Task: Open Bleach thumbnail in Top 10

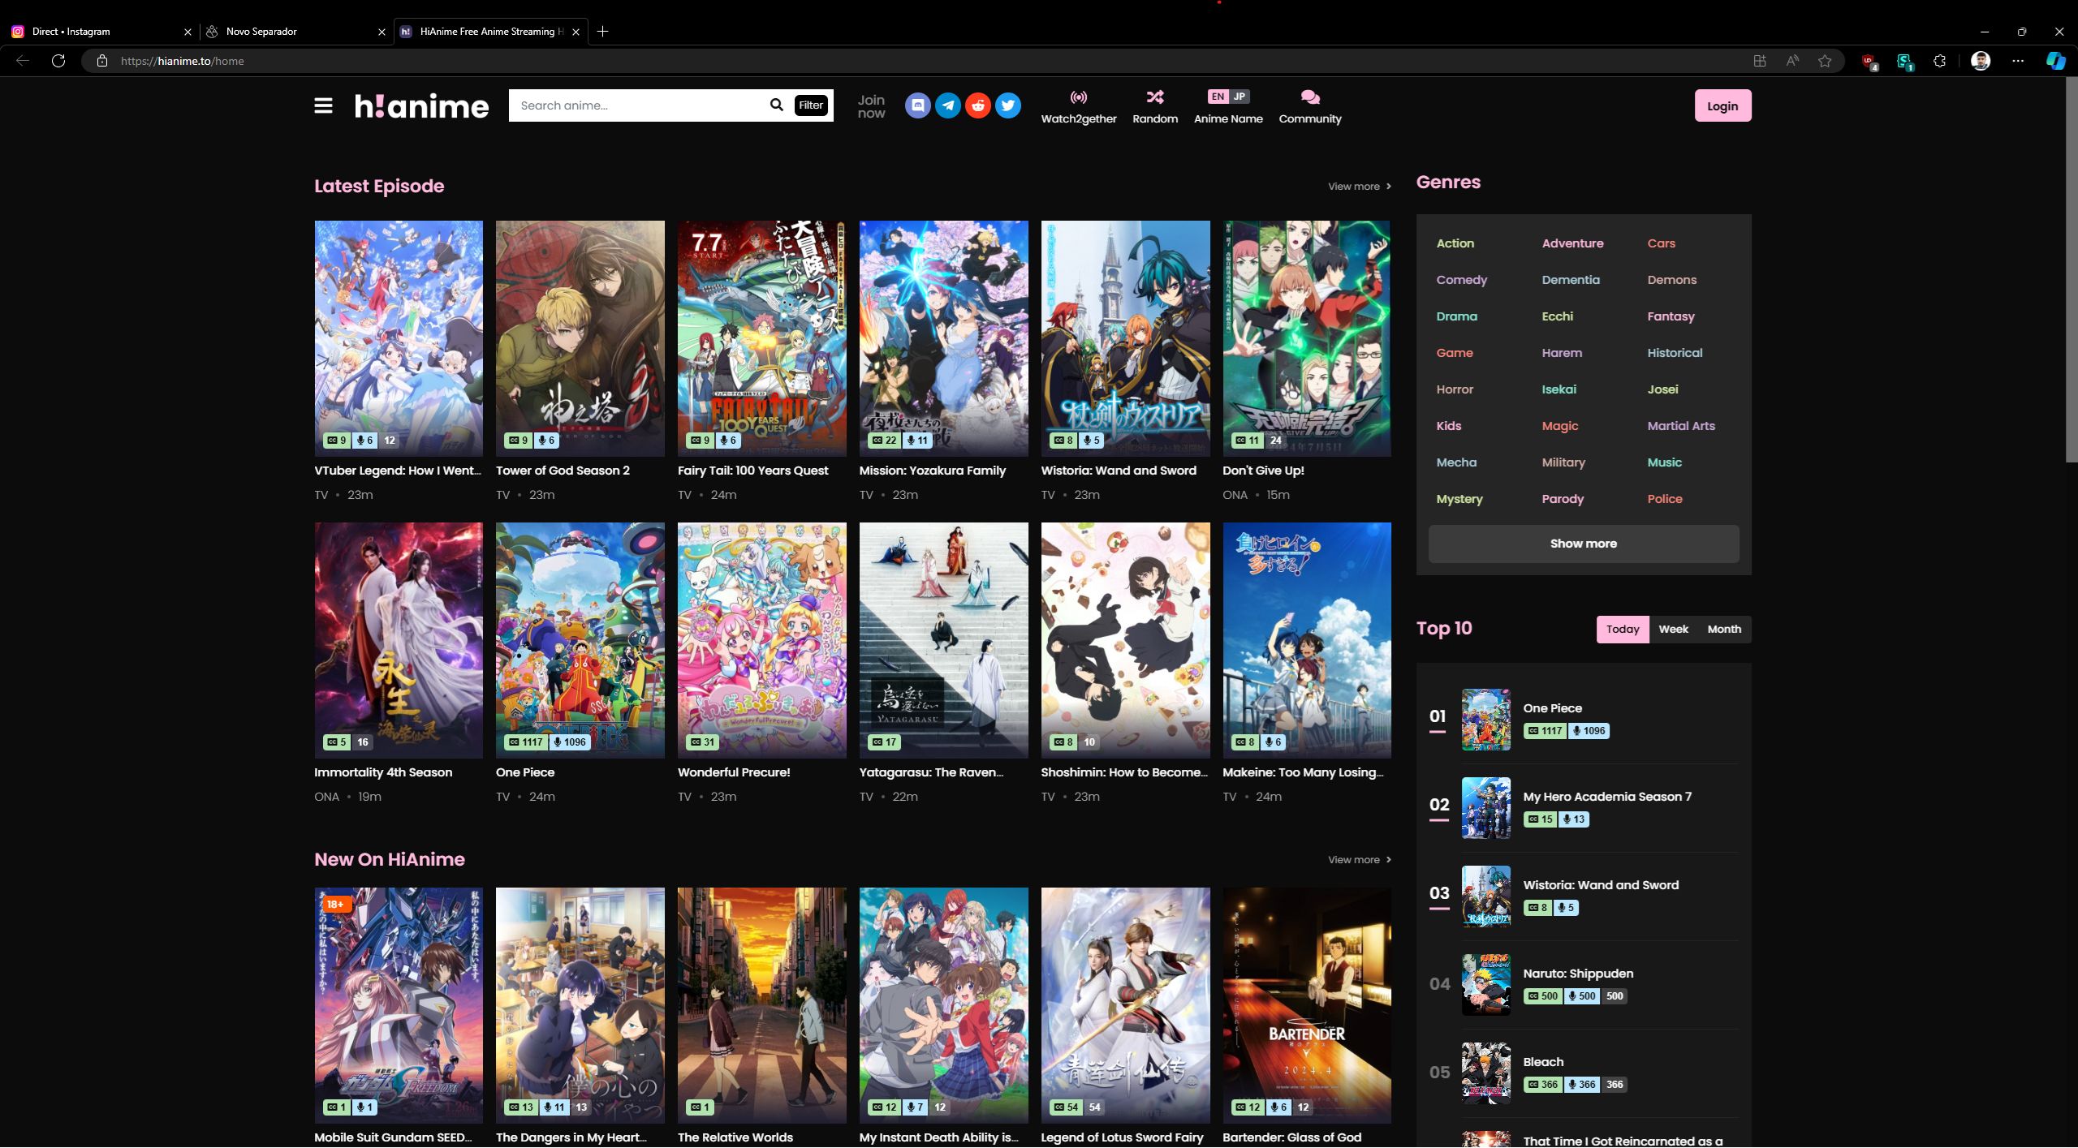Action: tap(1486, 1073)
